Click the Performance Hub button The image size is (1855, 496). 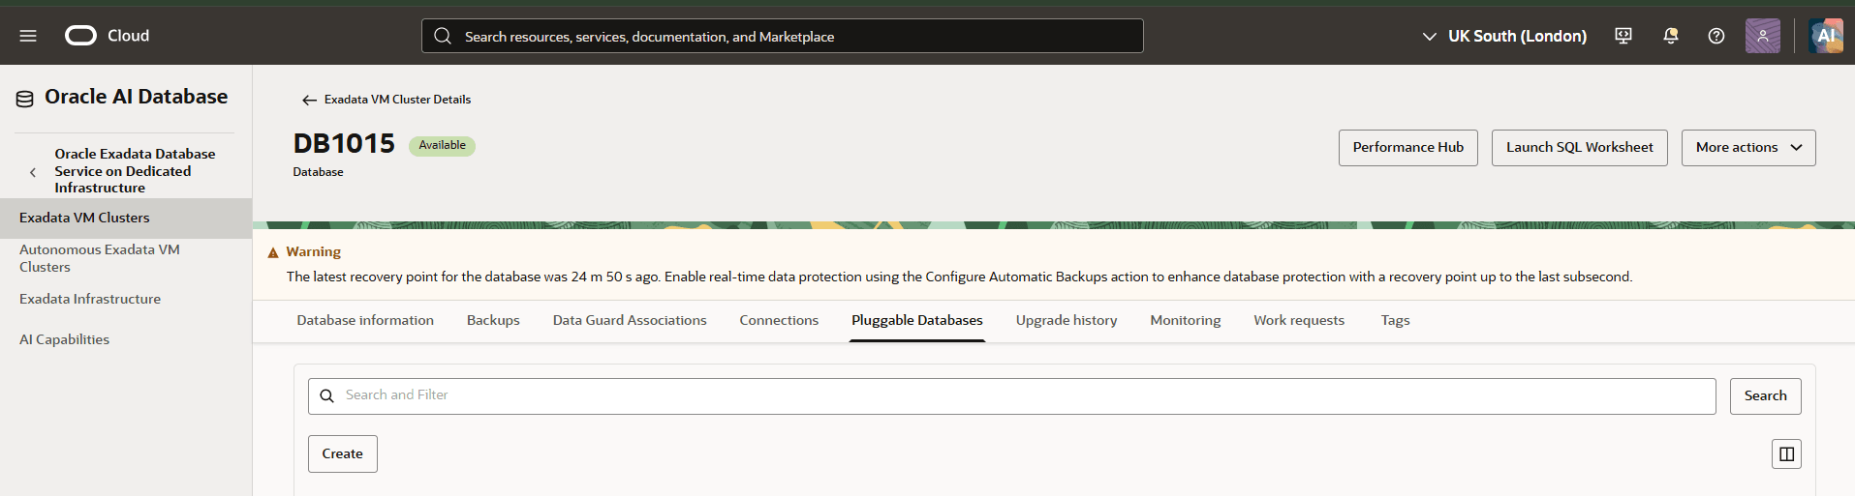point(1408,148)
